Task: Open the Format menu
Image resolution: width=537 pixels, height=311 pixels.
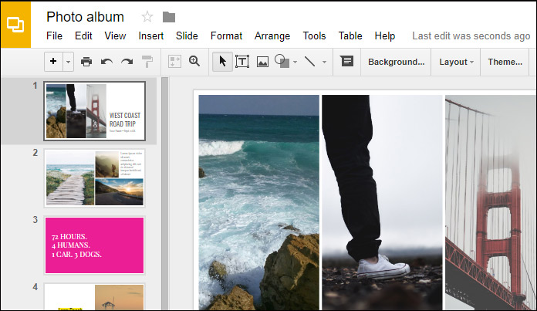Action: pyautogui.click(x=226, y=35)
